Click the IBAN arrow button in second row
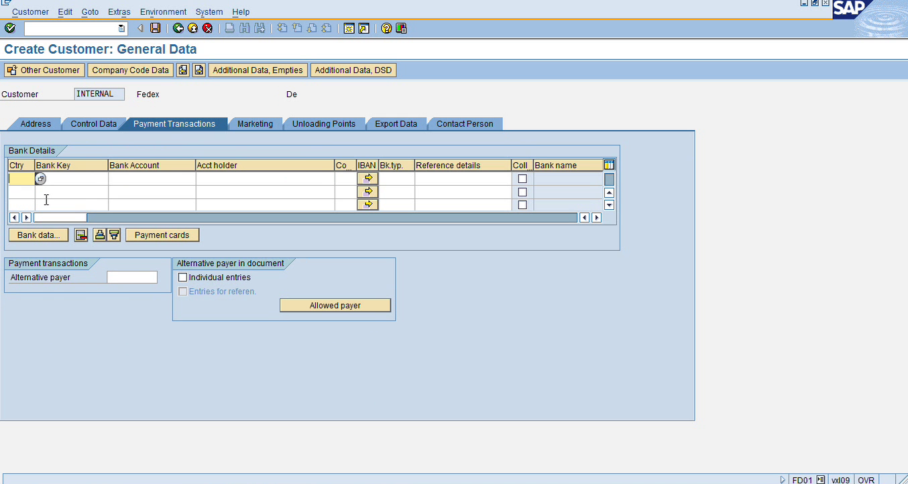The height and width of the screenshot is (484, 908). coord(367,192)
